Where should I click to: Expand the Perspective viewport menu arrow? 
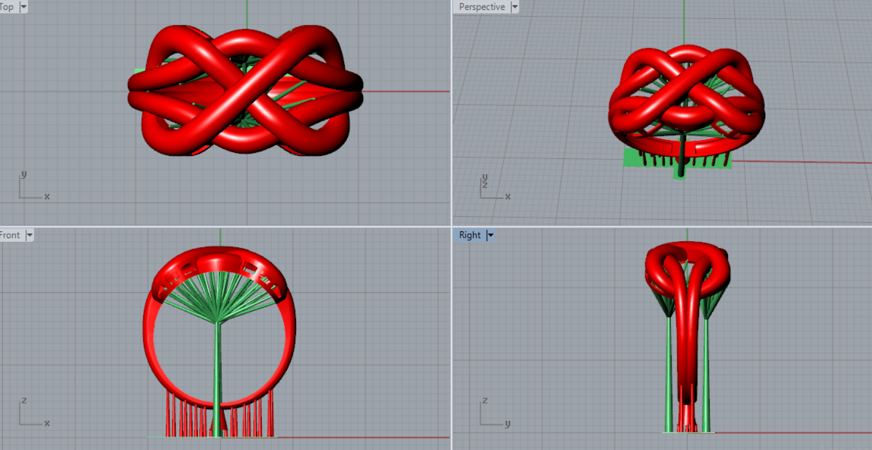click(514, 7)
